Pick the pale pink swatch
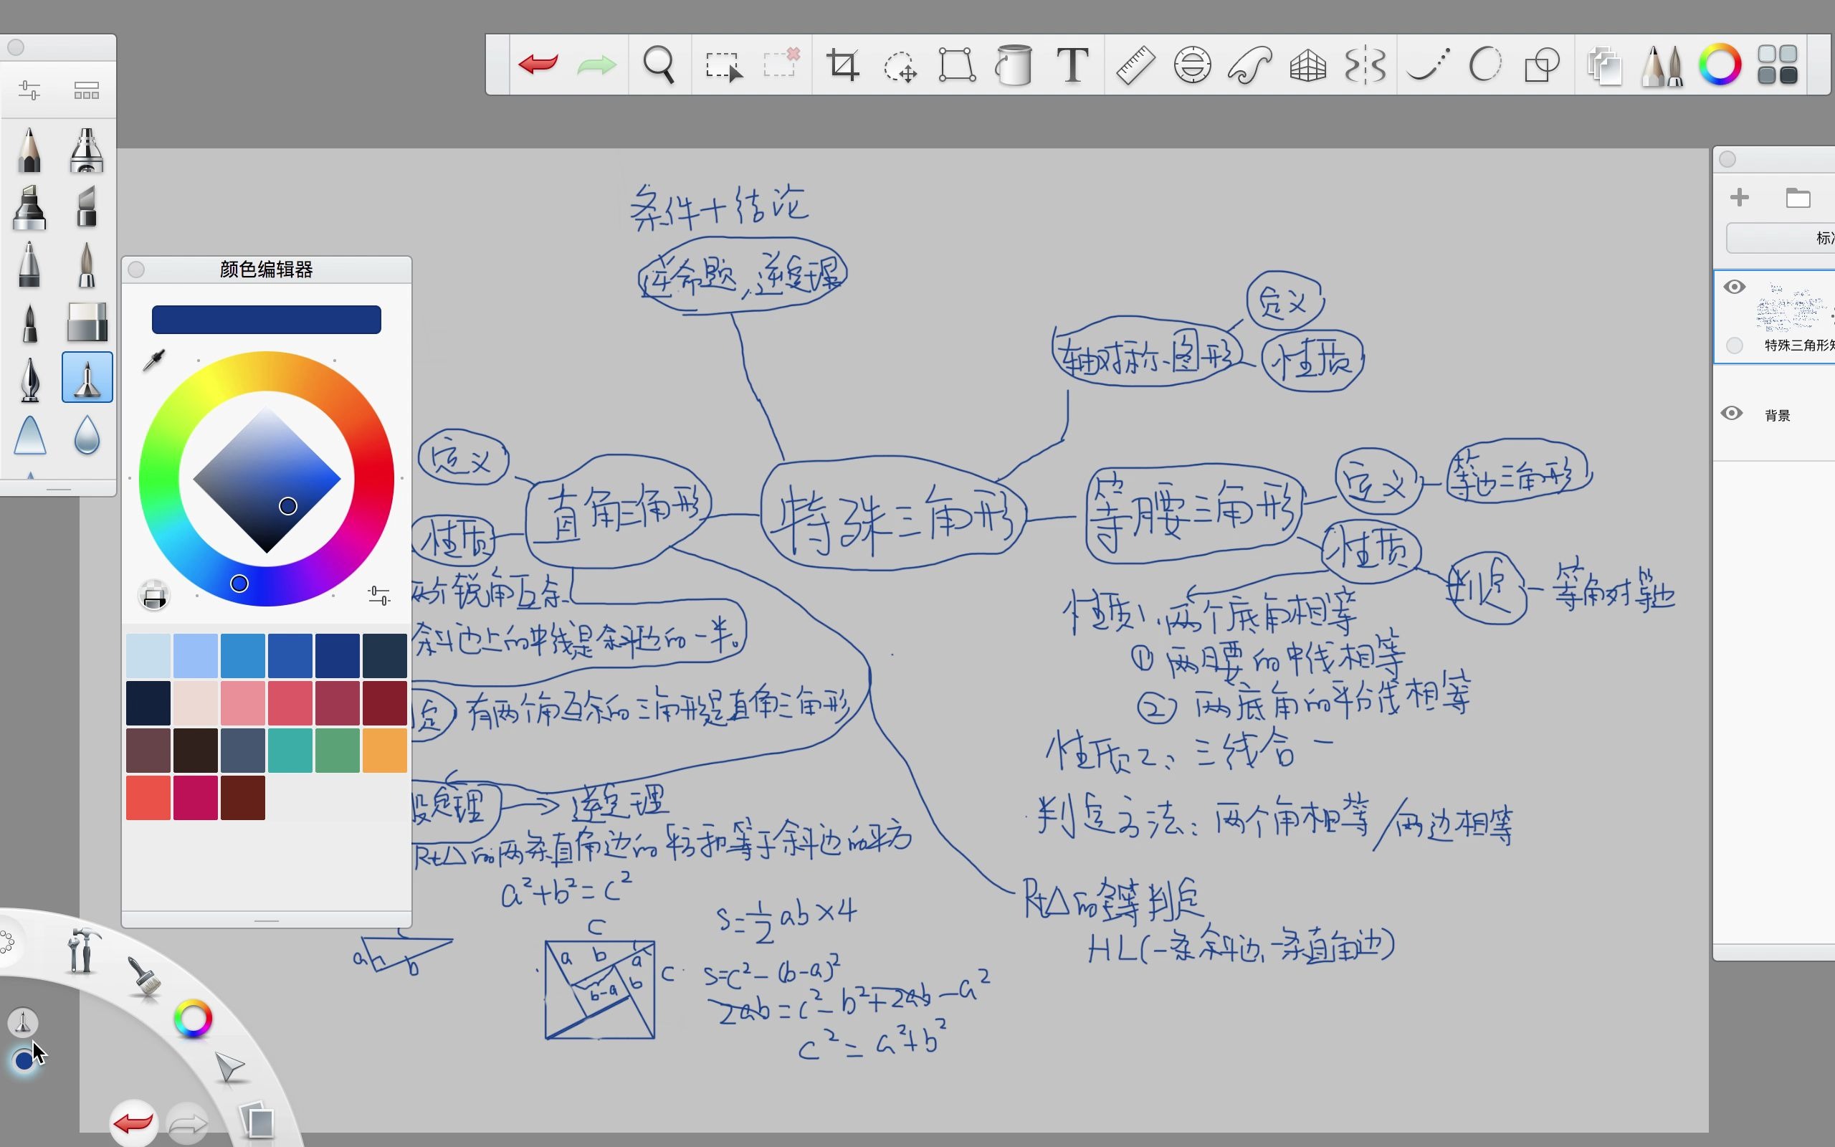Image resolution: width=1835 pixels, height=1147 pixels. [195, 703]
